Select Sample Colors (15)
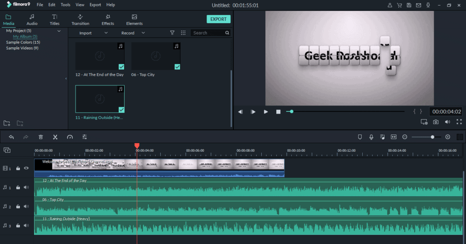The height and width of the screenshot is (244, 466). point(23,42)
